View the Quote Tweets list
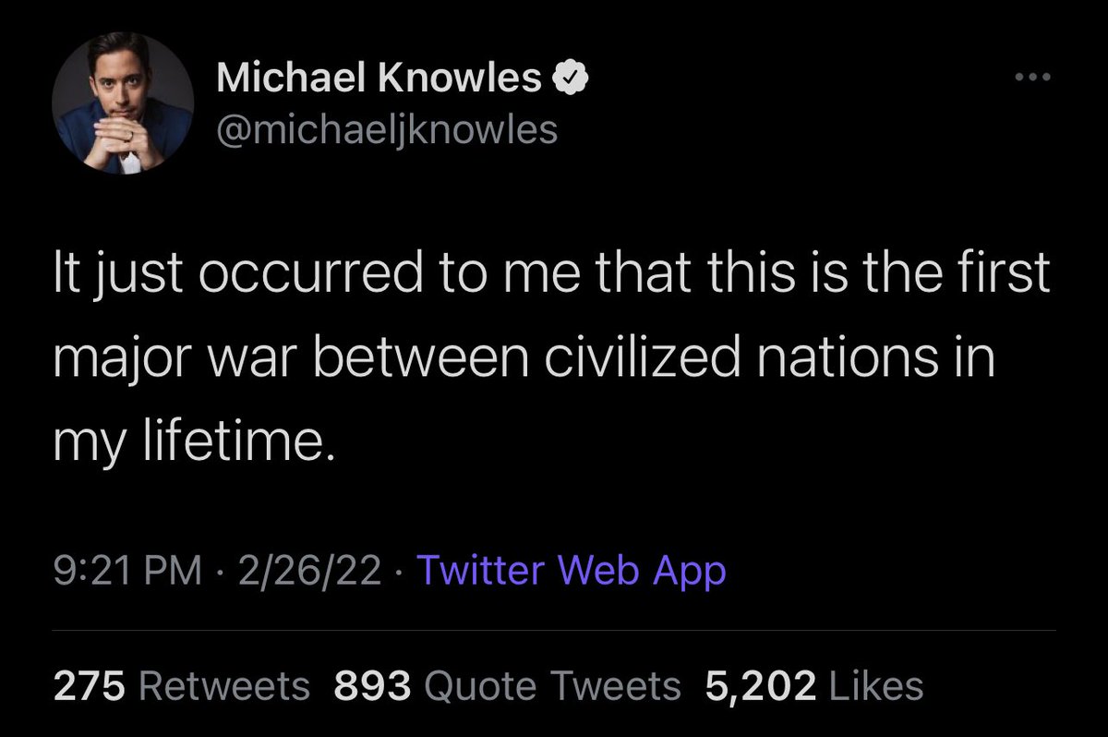This screenshot has height=737, width=1108. point(552,685)
